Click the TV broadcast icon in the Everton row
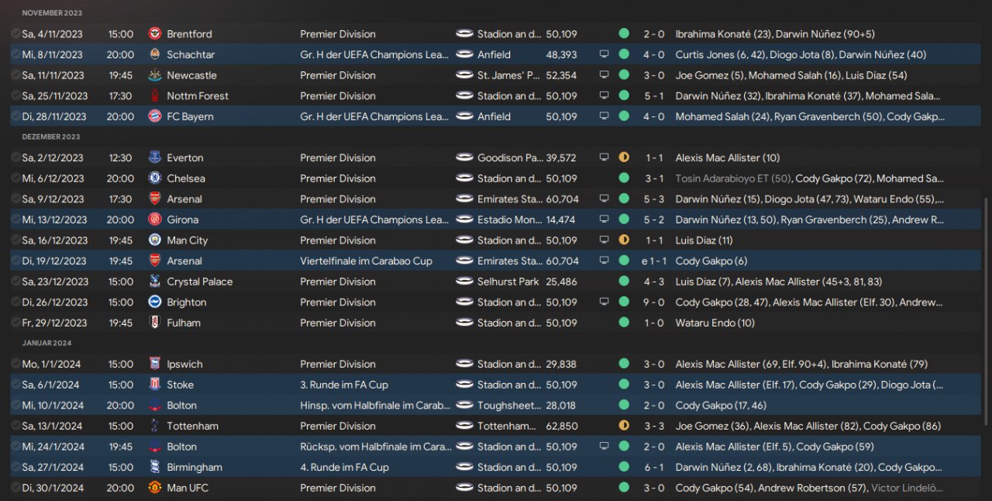The image size is (992, 501). (604, 157)
